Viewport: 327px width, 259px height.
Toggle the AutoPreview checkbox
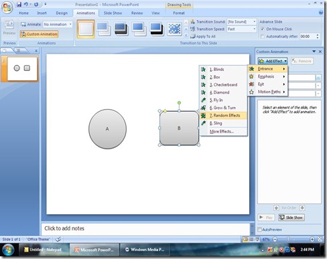[259, 230]
